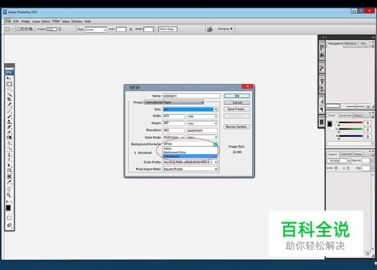Open the Clone Source panel icon in dock
Image resolution: width=377 pixels, height=270 pixels.
coord(321,89)
